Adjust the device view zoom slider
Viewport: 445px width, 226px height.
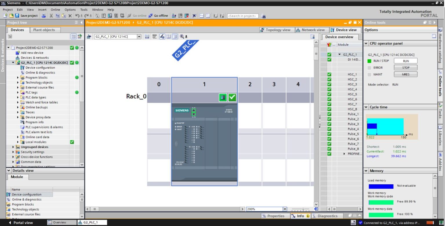coord(303,209)
